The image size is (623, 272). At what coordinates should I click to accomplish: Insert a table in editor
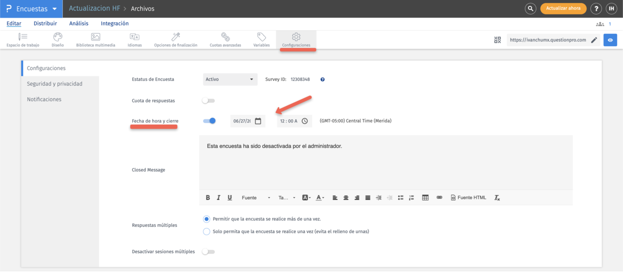click(425, 198)
